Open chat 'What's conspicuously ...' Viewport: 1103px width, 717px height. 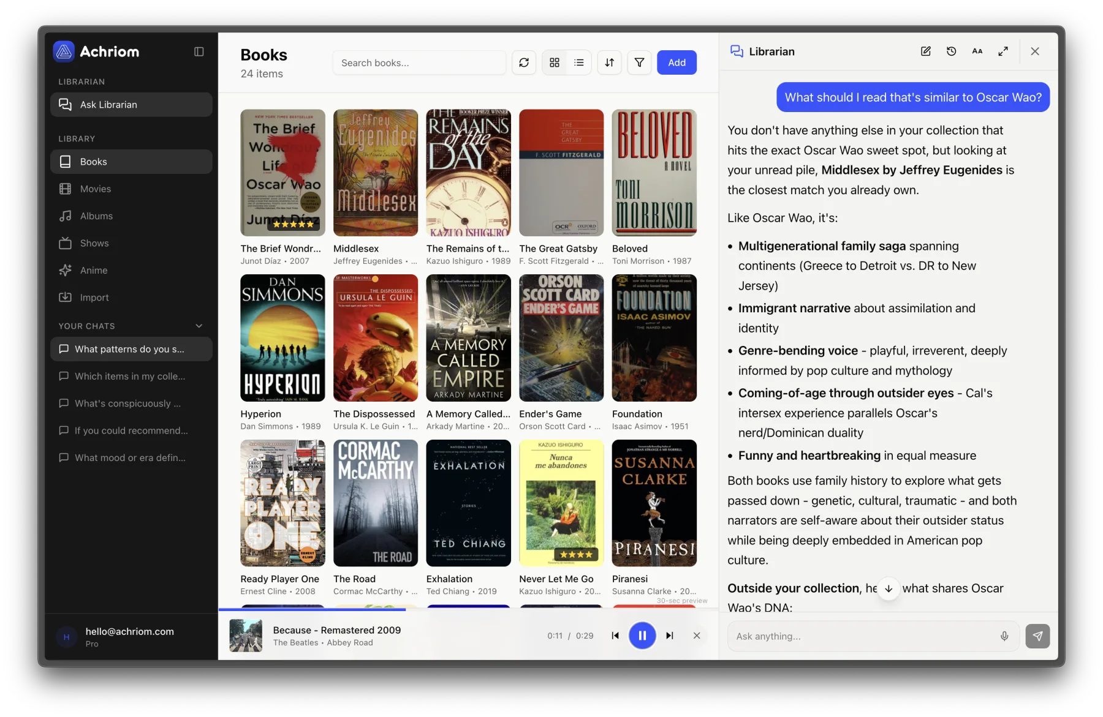point(131,404)
